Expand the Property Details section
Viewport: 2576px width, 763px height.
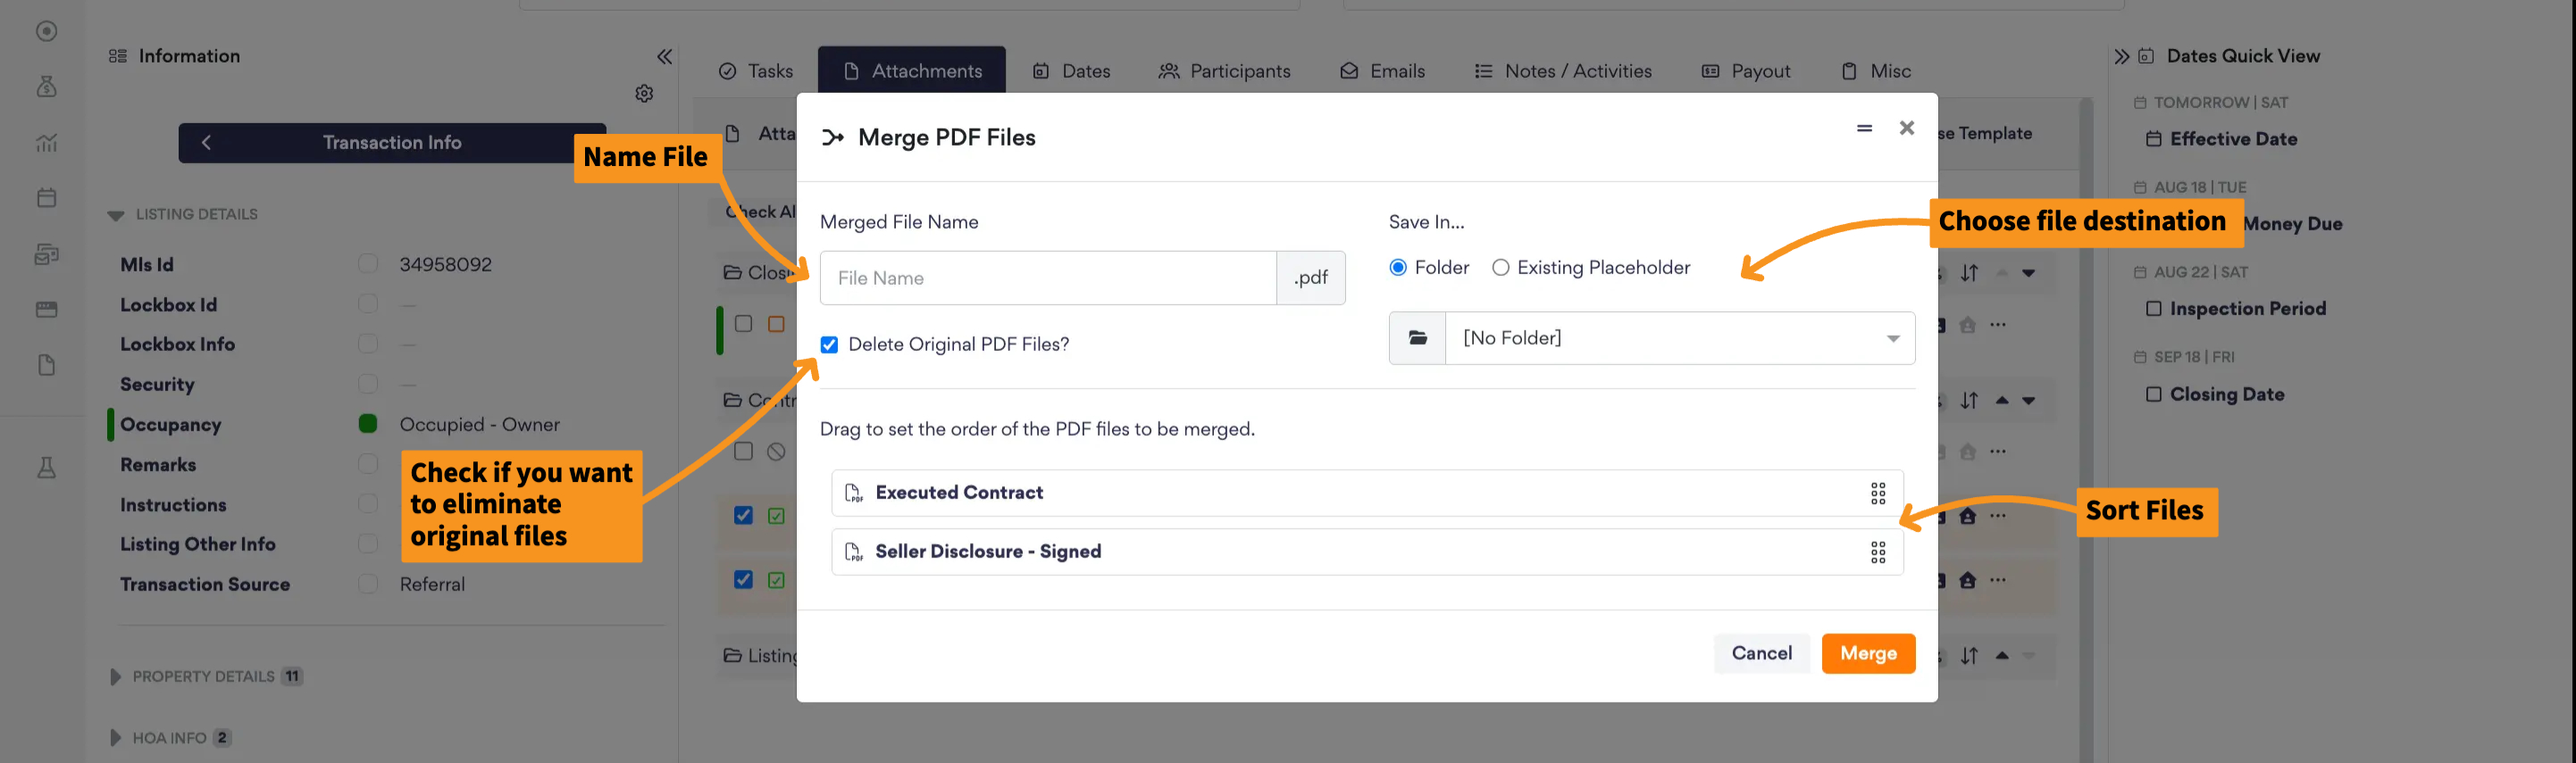click(115, 677)
